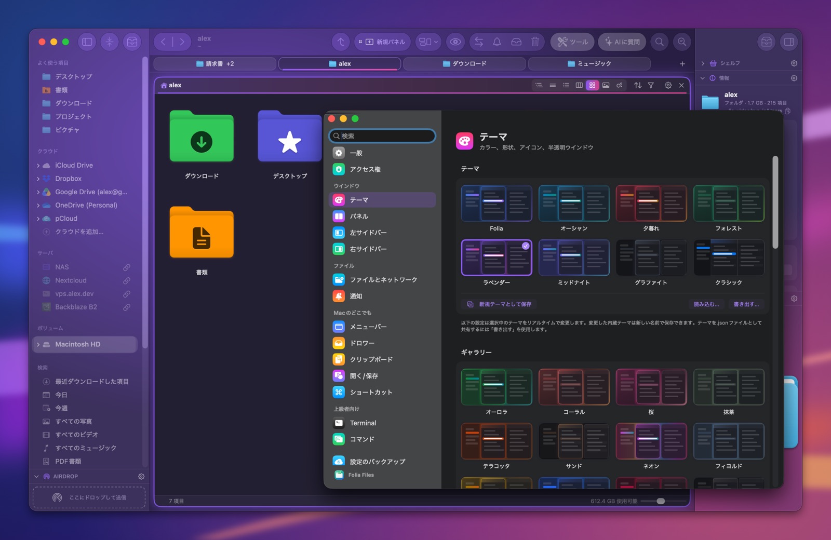Expand the Macintosh HD volume
This screenshot has width=831, height=540.
pos(38,345)
